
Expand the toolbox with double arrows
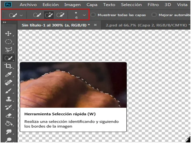4,22
